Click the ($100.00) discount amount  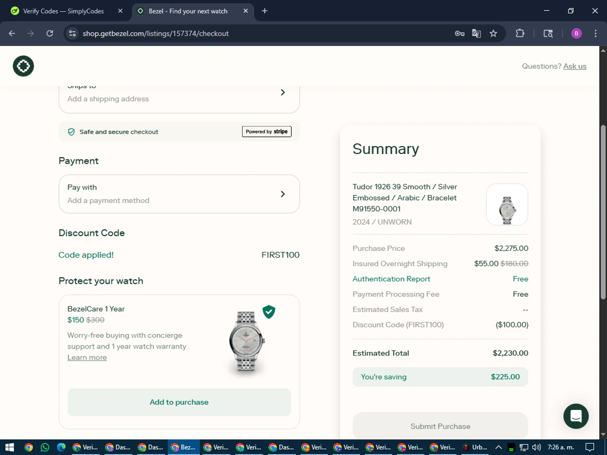pos(512,324)
